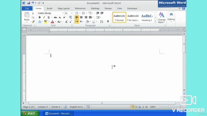
Task: Click the Undo arrow icon
Action: 33,3
